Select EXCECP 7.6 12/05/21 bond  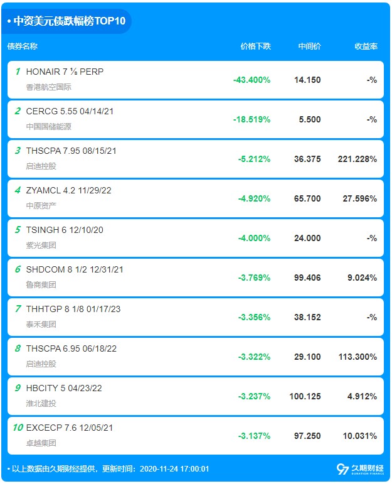click(69, 428)
